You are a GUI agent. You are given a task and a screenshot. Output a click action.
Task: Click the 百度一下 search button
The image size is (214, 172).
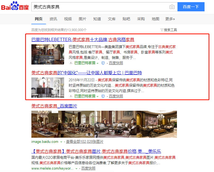tap(191, 7)
